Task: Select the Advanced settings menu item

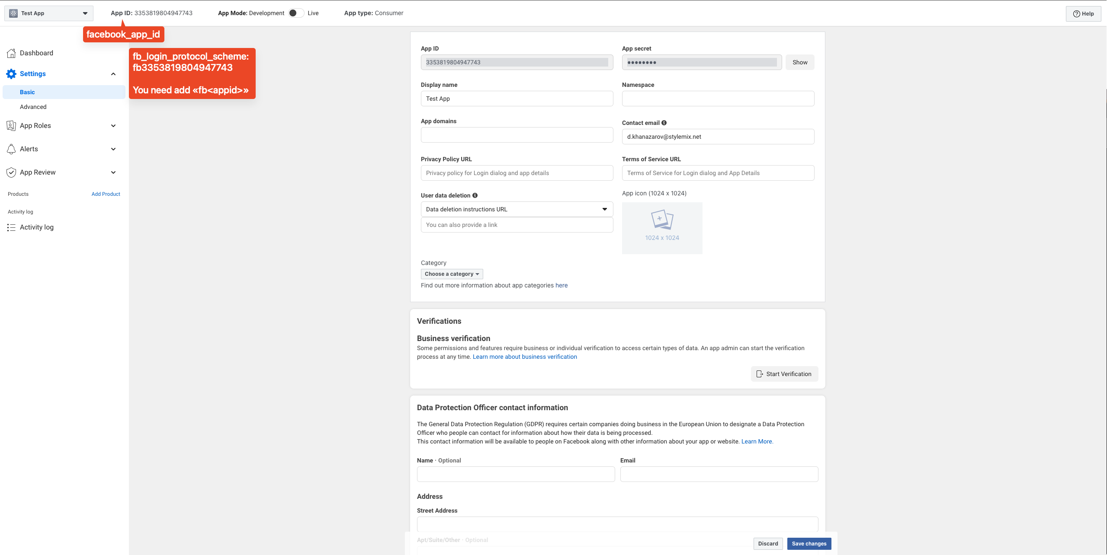Action: (x=33, y=107)
